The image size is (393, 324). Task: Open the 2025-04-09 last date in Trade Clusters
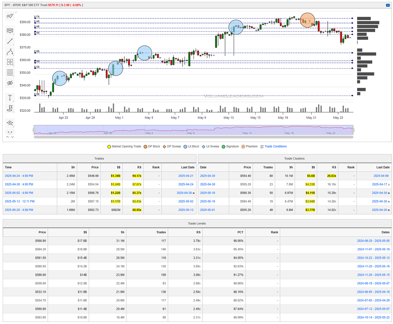click(x=381, y=176)
